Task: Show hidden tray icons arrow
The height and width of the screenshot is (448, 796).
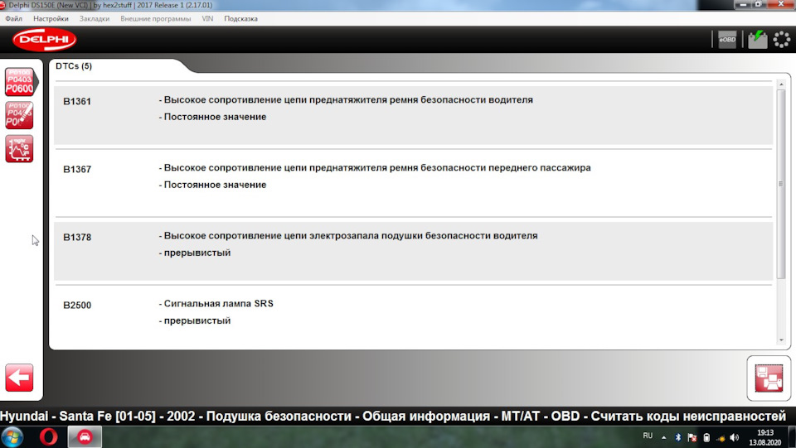Action: click(663, 437)
